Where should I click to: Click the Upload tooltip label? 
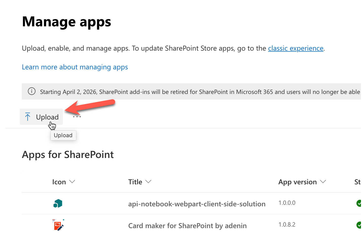coord(63,135)
